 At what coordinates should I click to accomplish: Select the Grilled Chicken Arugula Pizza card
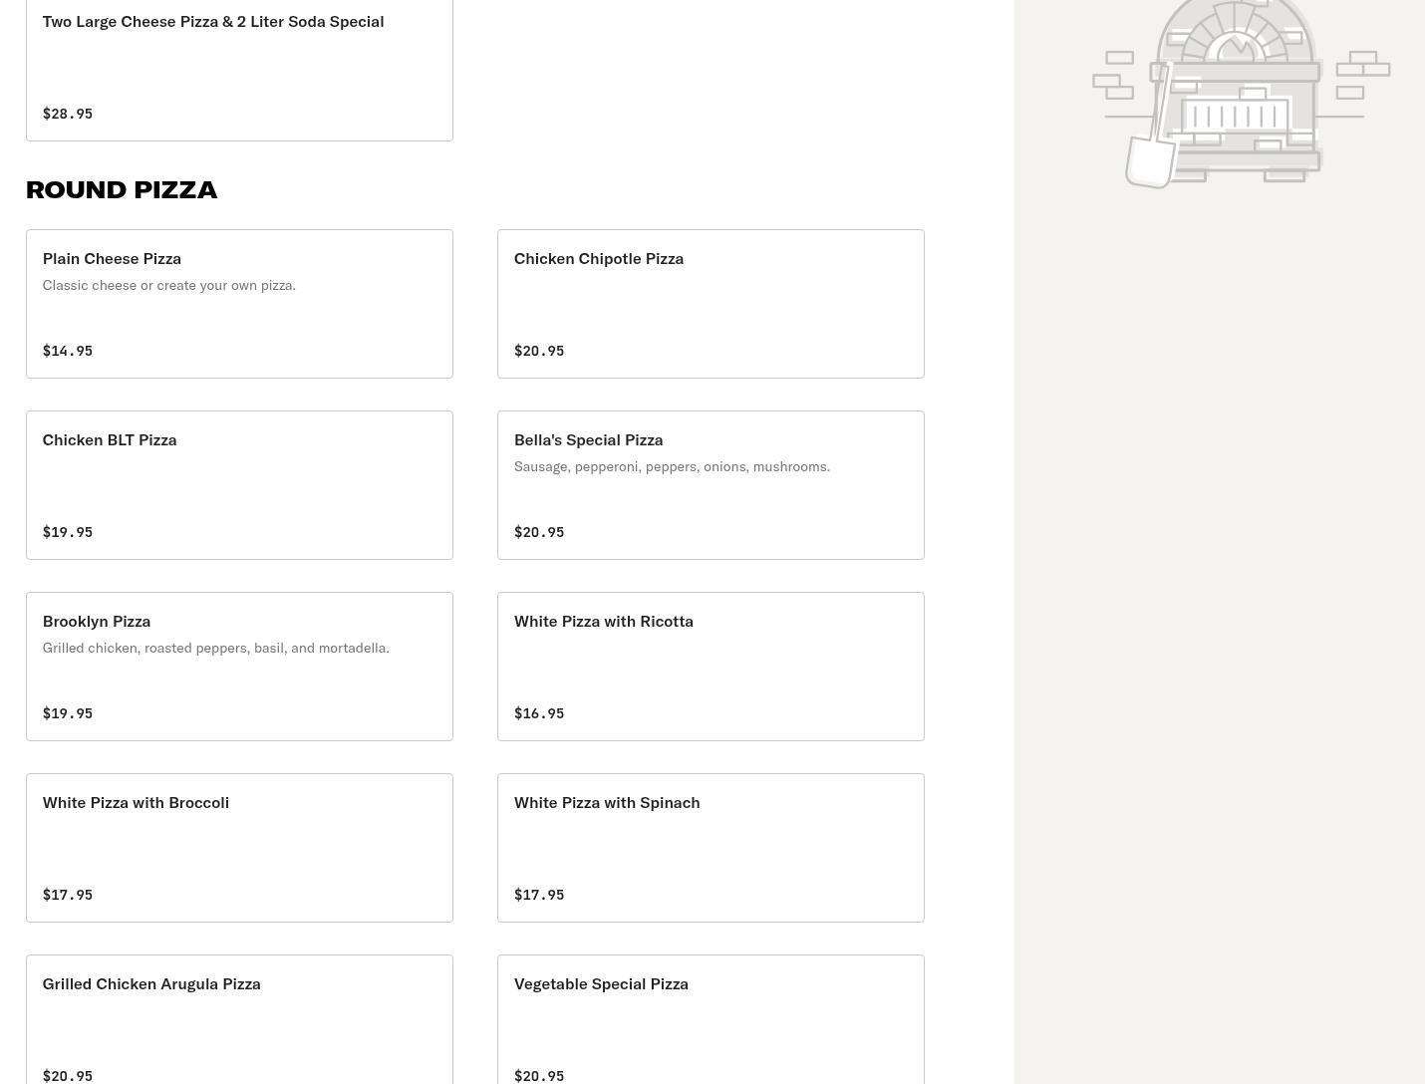pyautogui.click(x=239, y=1019)
